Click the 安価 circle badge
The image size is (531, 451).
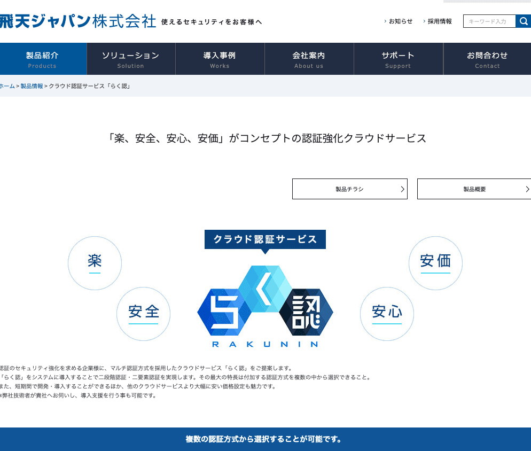435,263
